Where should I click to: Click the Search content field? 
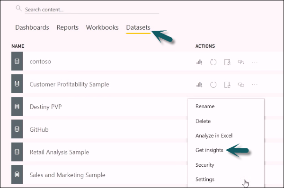coord(92,9)
